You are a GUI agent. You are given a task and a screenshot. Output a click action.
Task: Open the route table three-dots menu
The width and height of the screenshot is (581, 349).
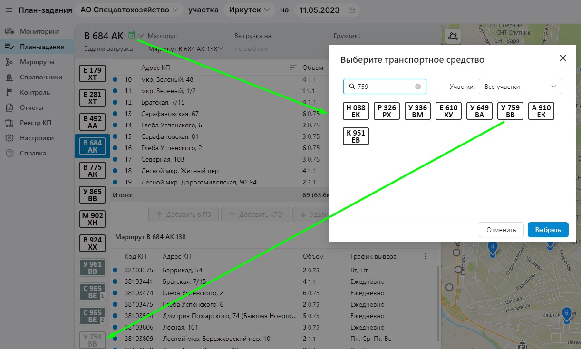(426, 256)
